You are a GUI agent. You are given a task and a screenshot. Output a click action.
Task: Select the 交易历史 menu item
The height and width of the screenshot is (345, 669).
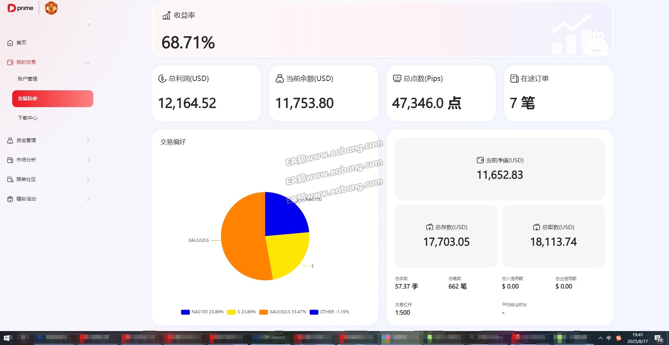(53, 99)
